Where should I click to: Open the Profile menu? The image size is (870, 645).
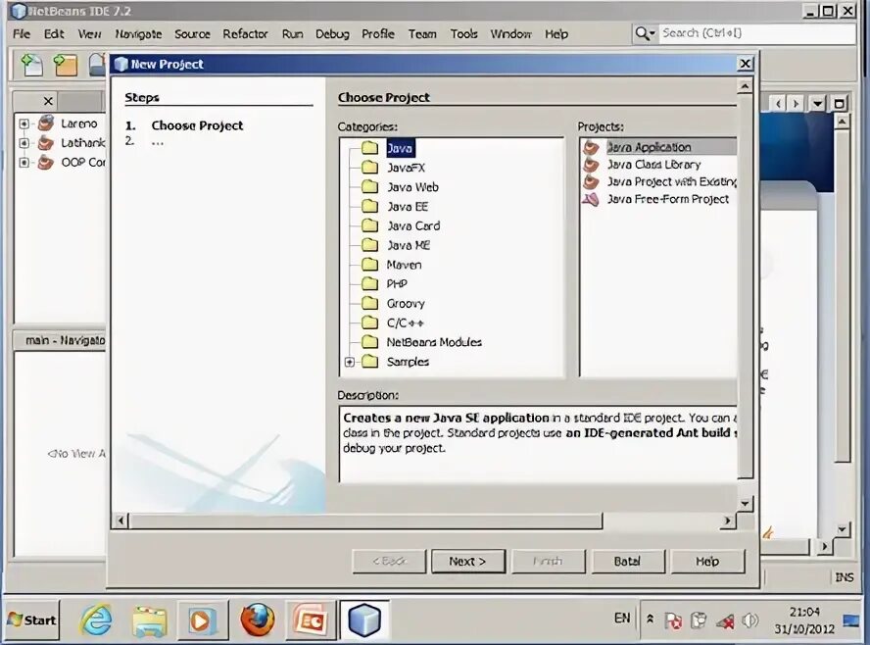[x=378, y=34]
